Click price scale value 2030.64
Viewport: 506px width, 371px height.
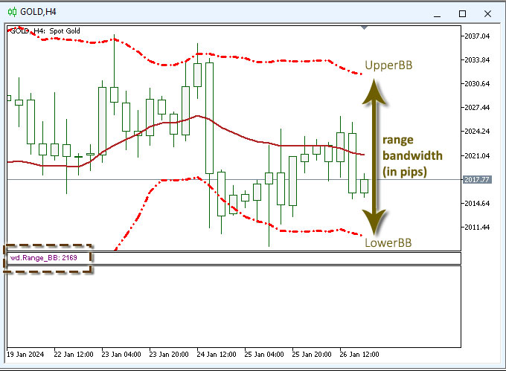pyautogui.click(x=477, y=84)
